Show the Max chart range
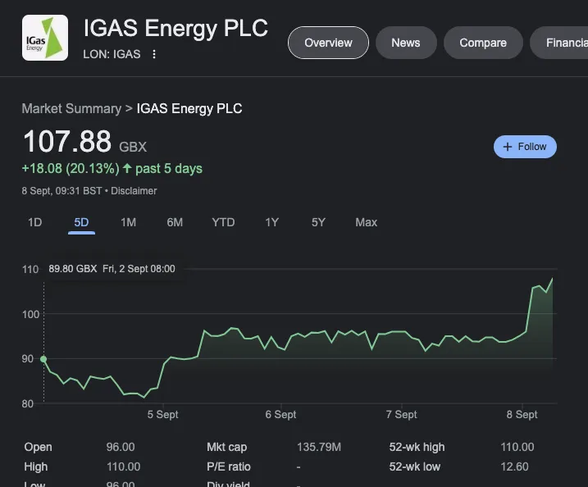The image size is (588, 487). (x=366, y=222)
